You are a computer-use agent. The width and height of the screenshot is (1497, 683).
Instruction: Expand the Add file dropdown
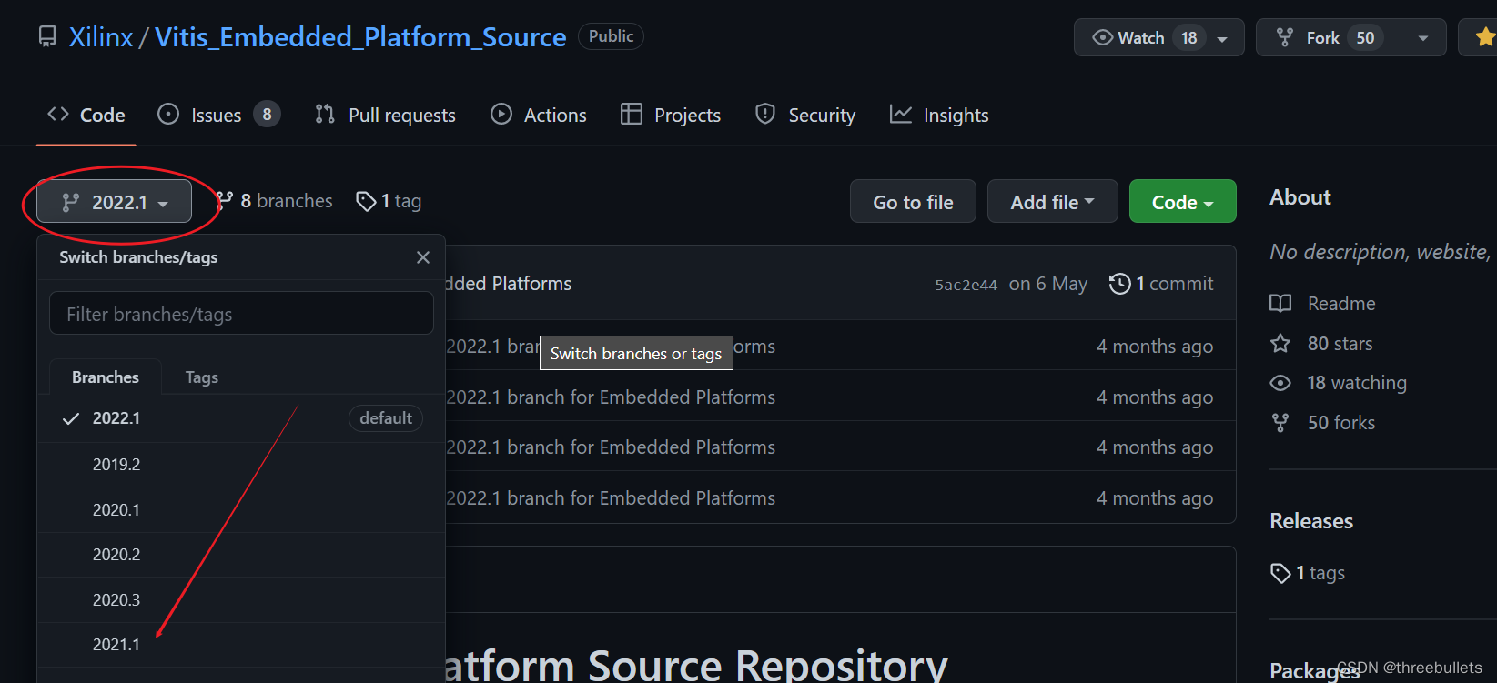coord(1052,202)
